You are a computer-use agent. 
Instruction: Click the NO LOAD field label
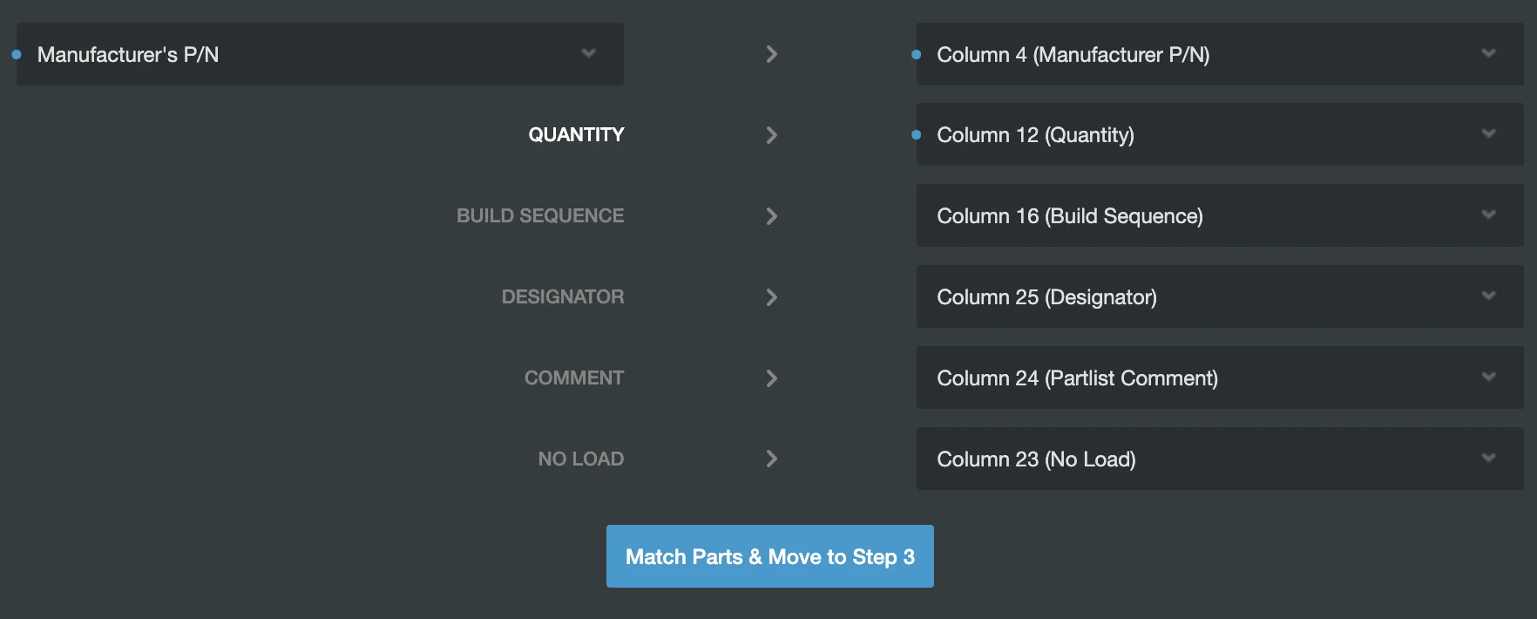tap(581, 459)
